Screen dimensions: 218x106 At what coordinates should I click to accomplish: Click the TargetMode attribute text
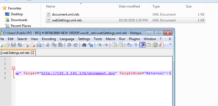[x=131, y=73]
